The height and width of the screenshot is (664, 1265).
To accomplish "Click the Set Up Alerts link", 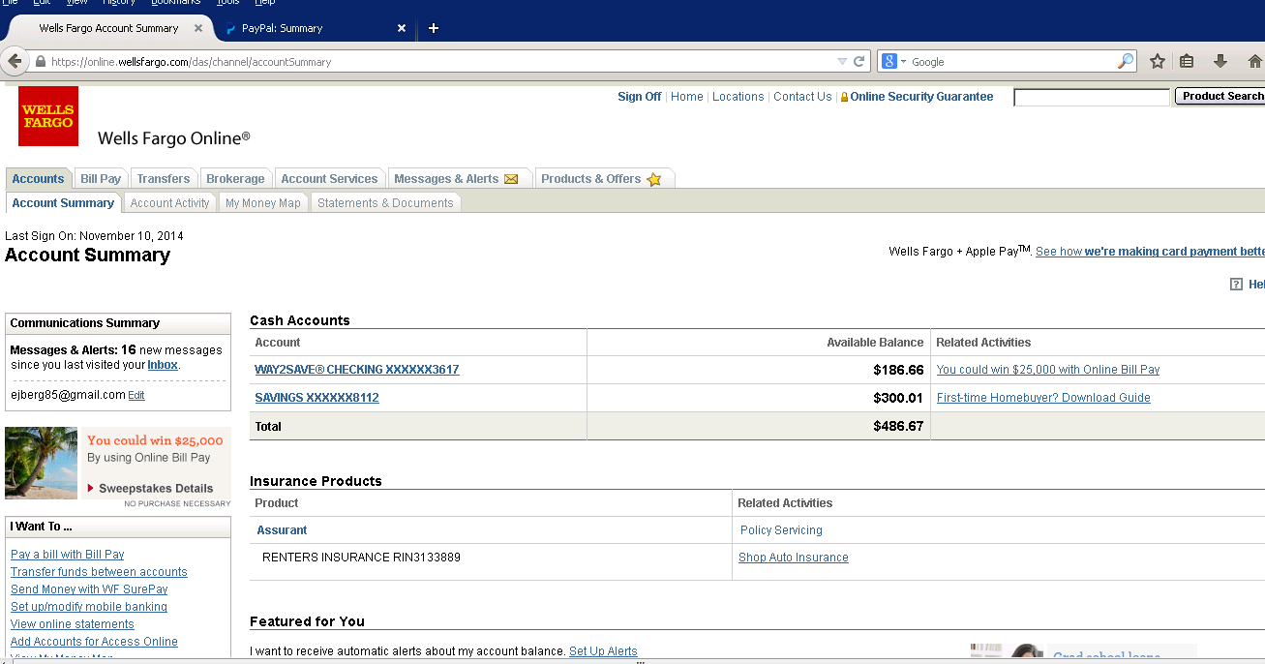I will pyautogui.click(x=603, y=651).
